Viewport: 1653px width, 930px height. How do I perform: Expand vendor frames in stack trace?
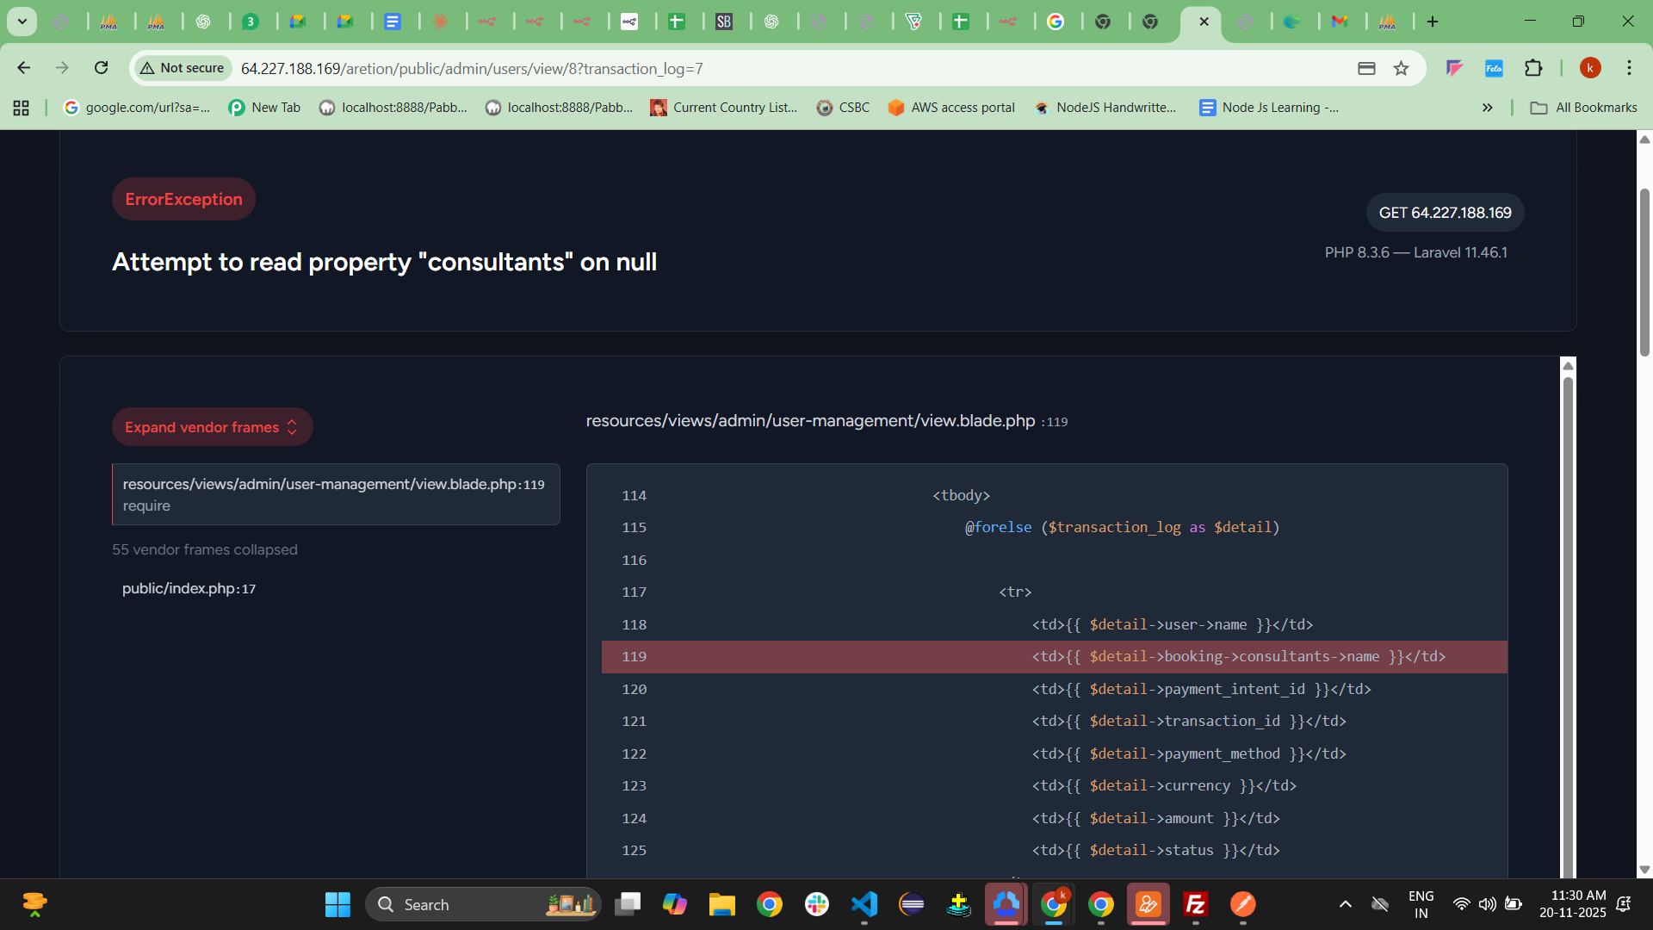coord(212,427)
